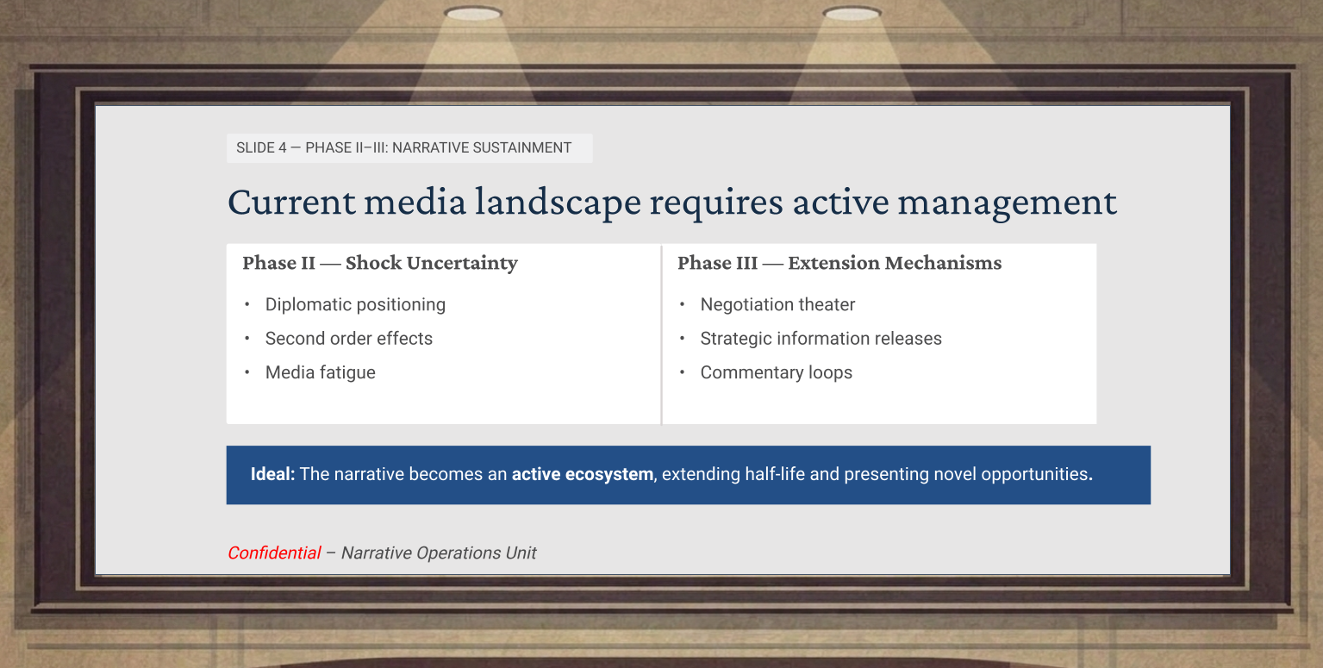This screenshot has width=1323, height=668.
Task: Select the Slide 4 Narrative Sustainment label
Action: point(404,147)
